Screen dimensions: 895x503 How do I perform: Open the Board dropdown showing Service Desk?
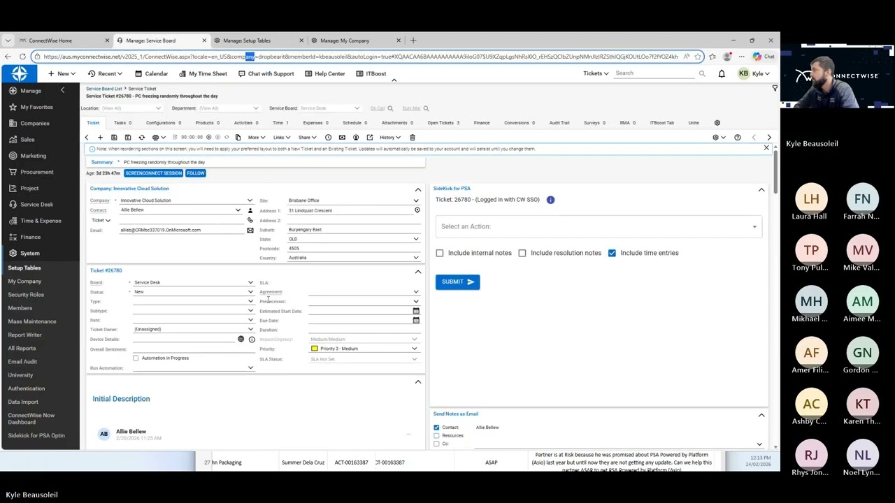[x=193, y=282]
